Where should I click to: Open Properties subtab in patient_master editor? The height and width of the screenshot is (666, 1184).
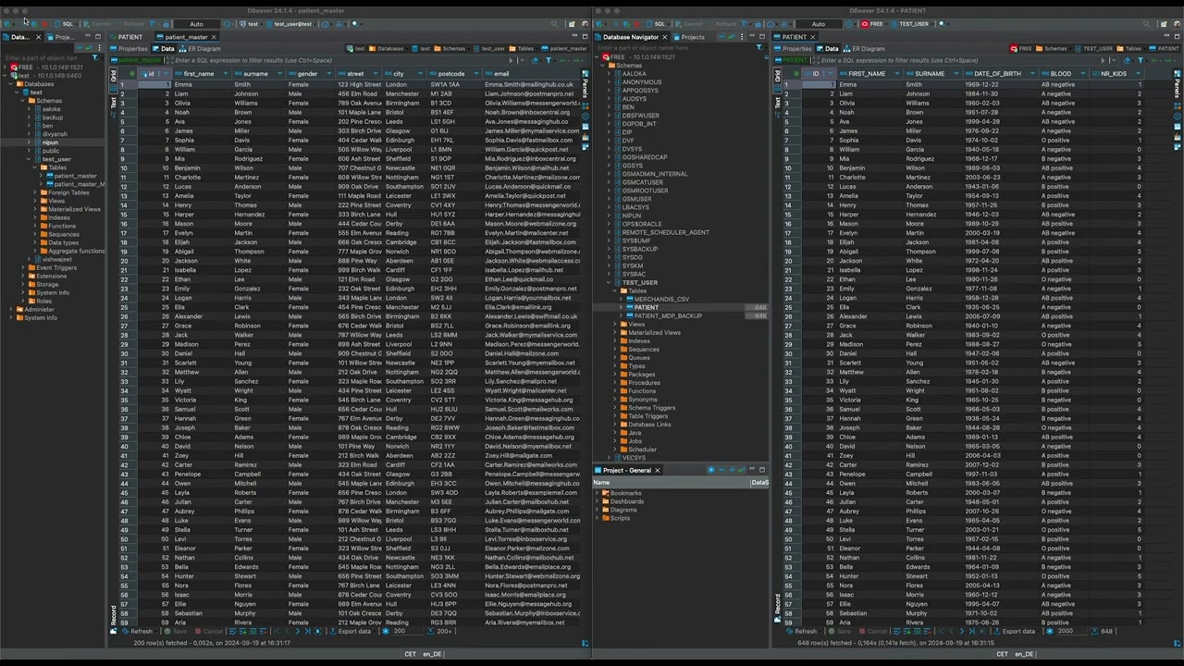(x=129, y=48)
